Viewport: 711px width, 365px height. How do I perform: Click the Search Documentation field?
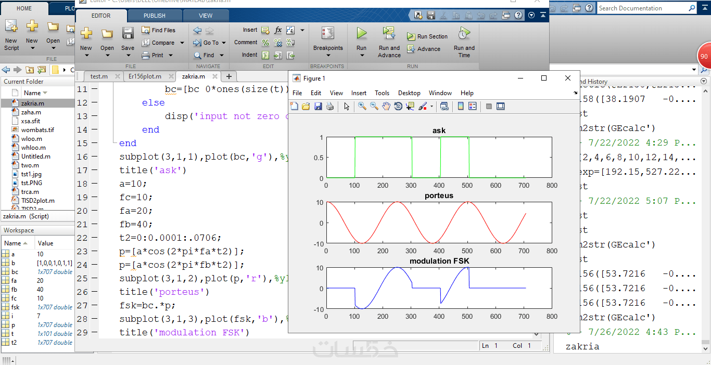click(x=642, y=8)
